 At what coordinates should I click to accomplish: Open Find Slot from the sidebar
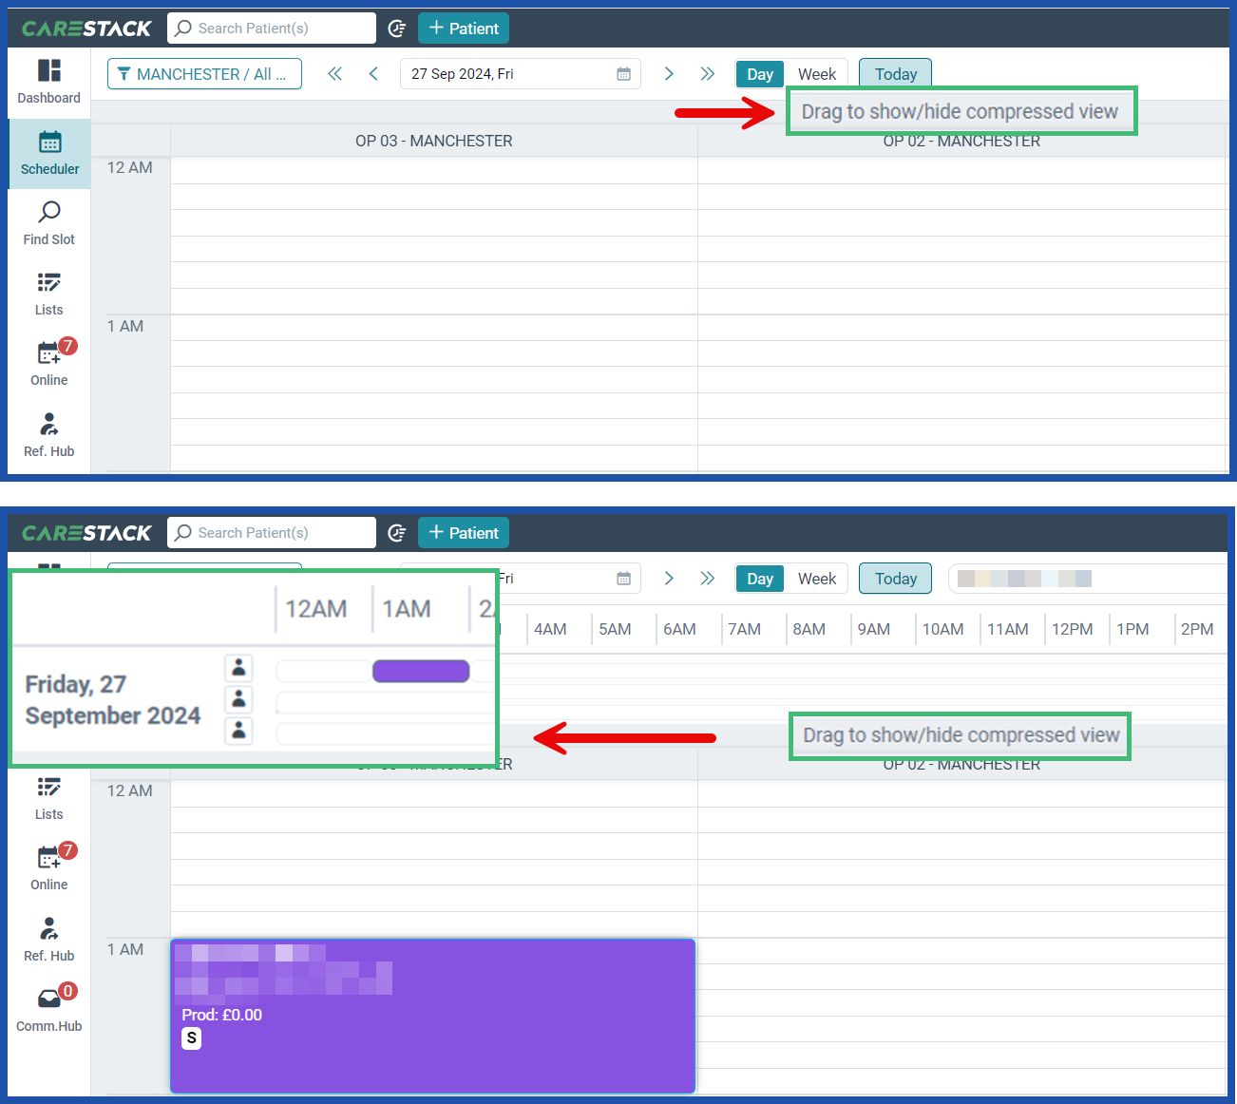(48, 222)
